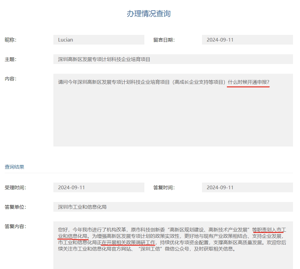Click the 答复单位 label
This screenshot has height=269, width=300.
15,207
